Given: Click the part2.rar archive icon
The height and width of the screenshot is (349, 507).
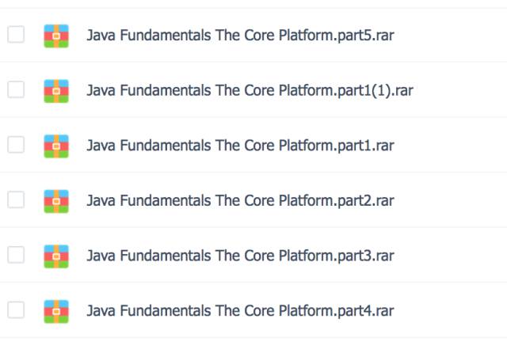Looking at the screenshot, I should tap(56, 201).
